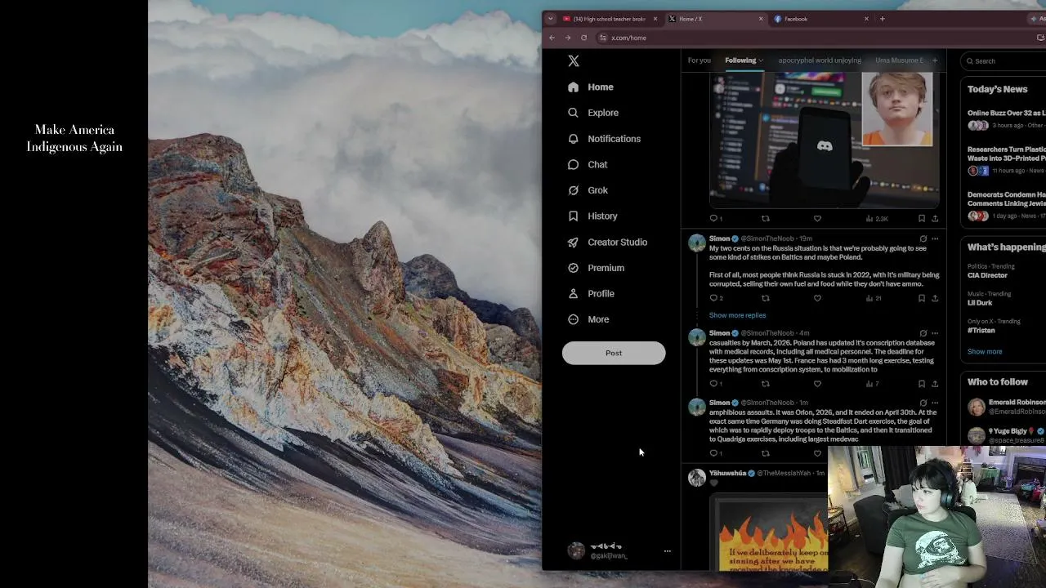1046x588 pixels.
Task: Switch to the Uma Musume feed tab
Action: tap(899, 60)
